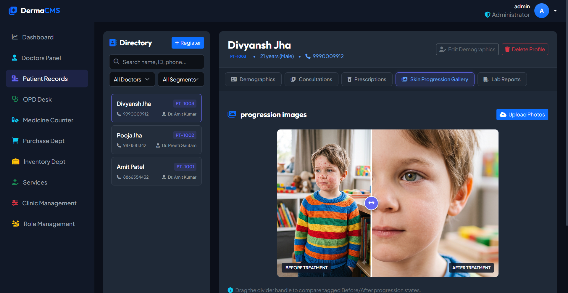Open the All Doctors filter dropdown
The image size is (568, 293).
coord(132,79)
